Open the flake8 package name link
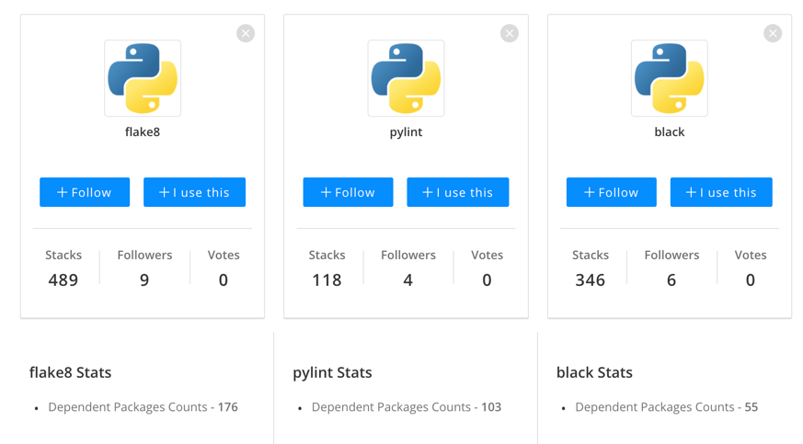The image size is (803, 444). pyautogui.click(x=143, y=132)
